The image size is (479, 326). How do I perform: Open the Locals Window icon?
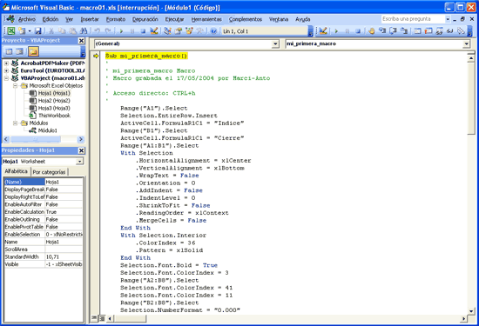click(x=417, y=30)
